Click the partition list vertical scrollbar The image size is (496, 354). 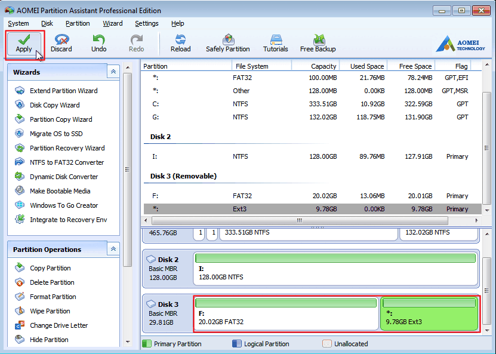coord(487,148)
